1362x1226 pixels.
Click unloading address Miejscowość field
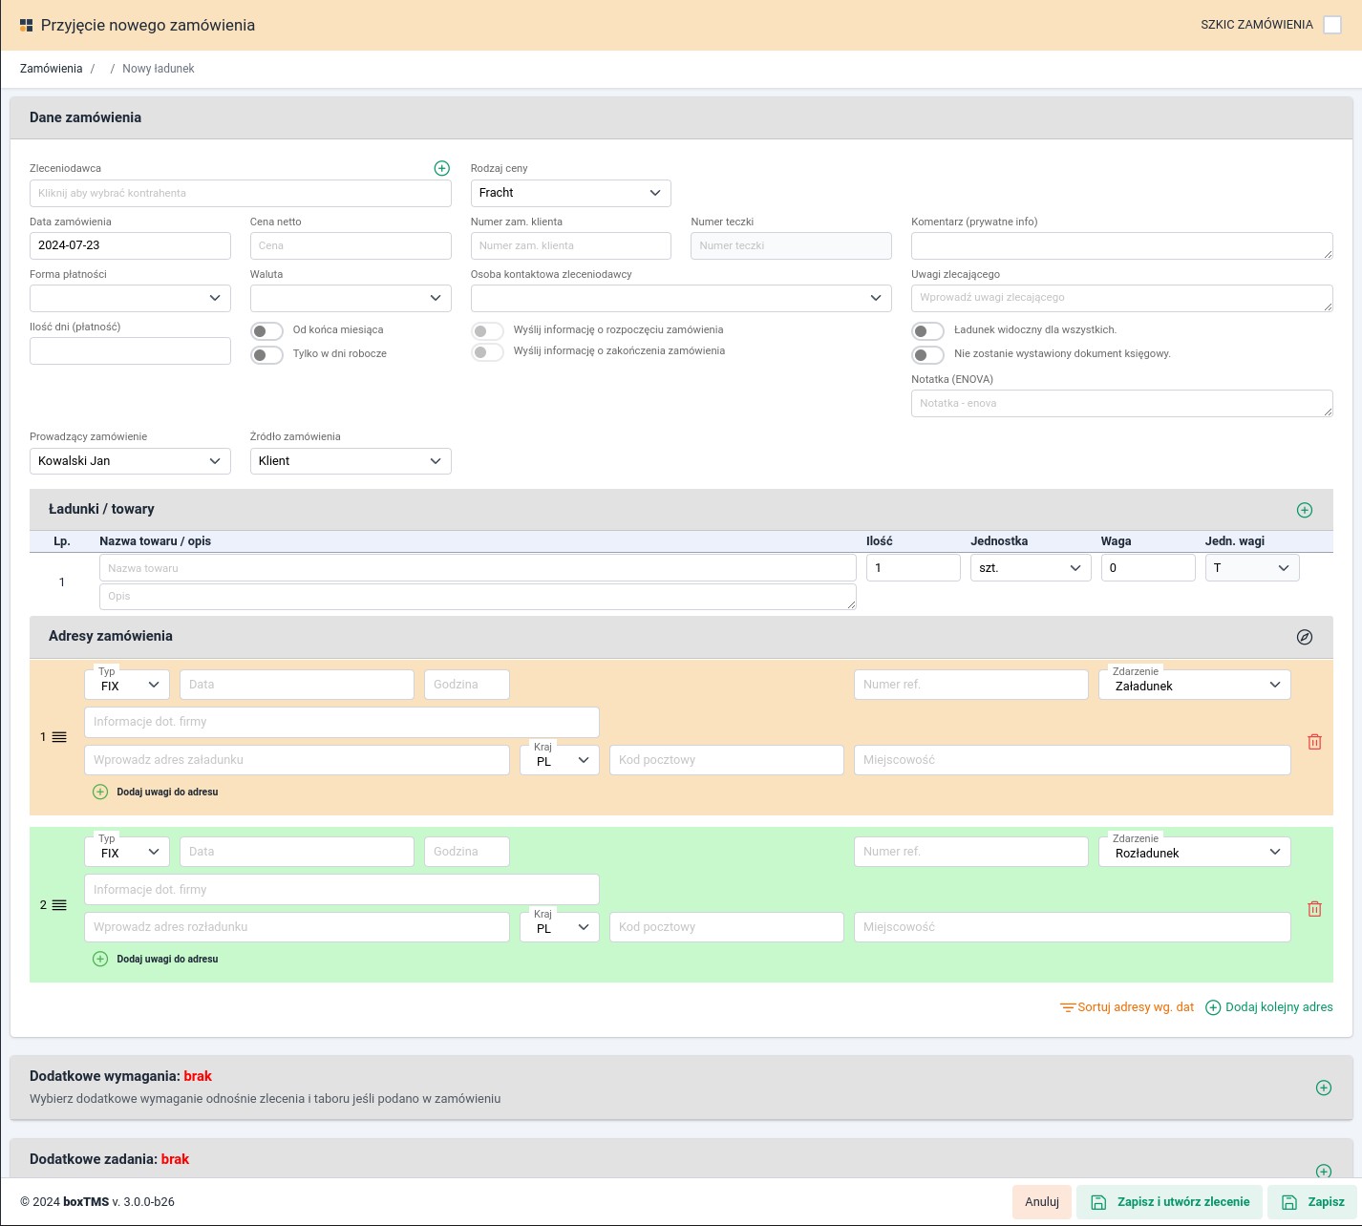point(1073,927)
